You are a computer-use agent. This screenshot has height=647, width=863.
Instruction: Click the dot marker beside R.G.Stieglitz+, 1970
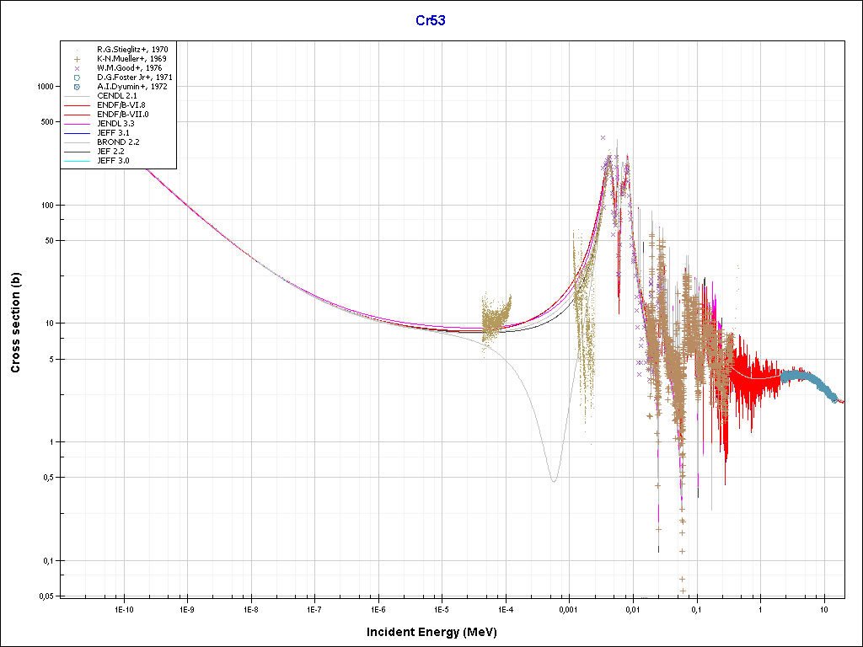(77, 50)
